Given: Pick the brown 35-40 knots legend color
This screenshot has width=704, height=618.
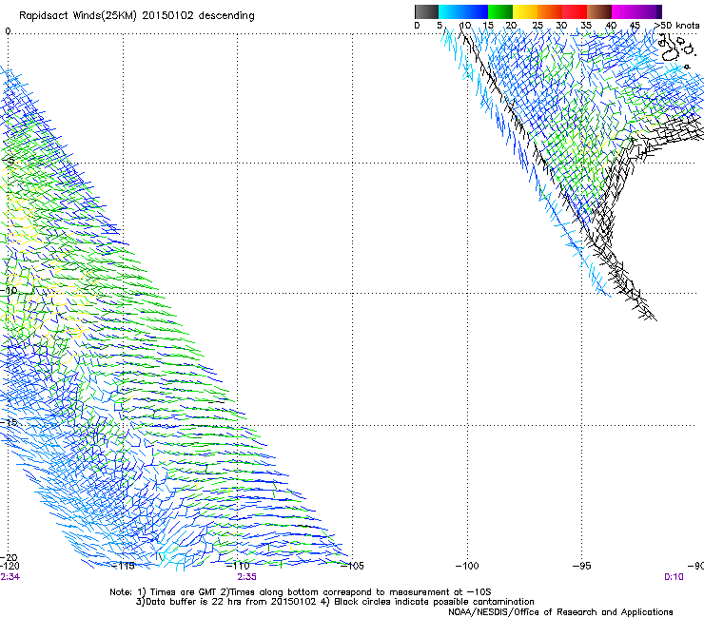Looking at the screenshot, I should [599, 11].
